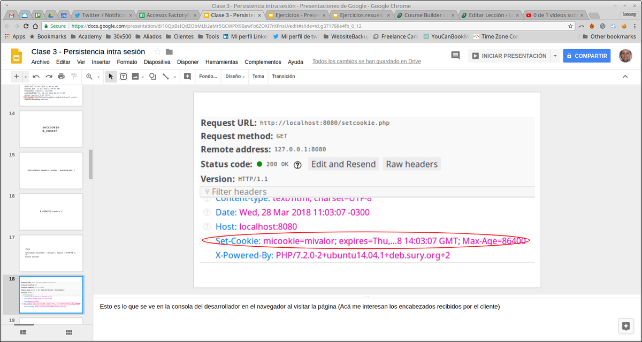Print the presentation

(x=62, y=77)
